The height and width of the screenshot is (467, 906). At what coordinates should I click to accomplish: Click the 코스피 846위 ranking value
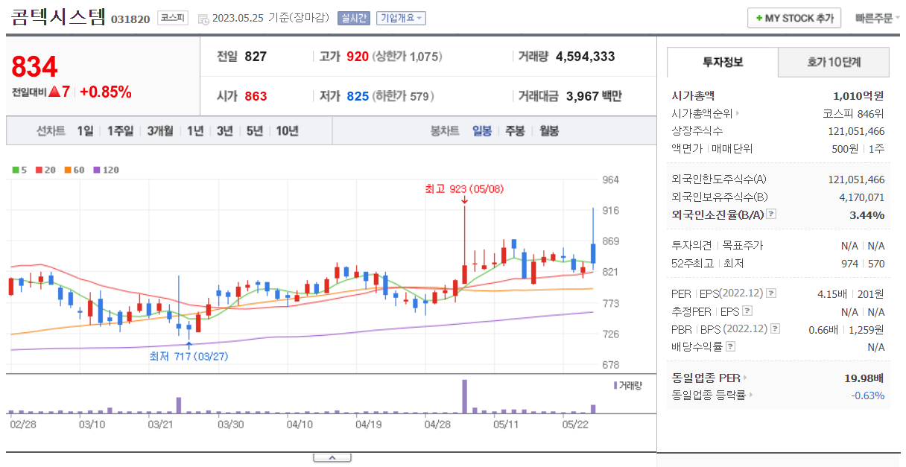coord(854,113)
